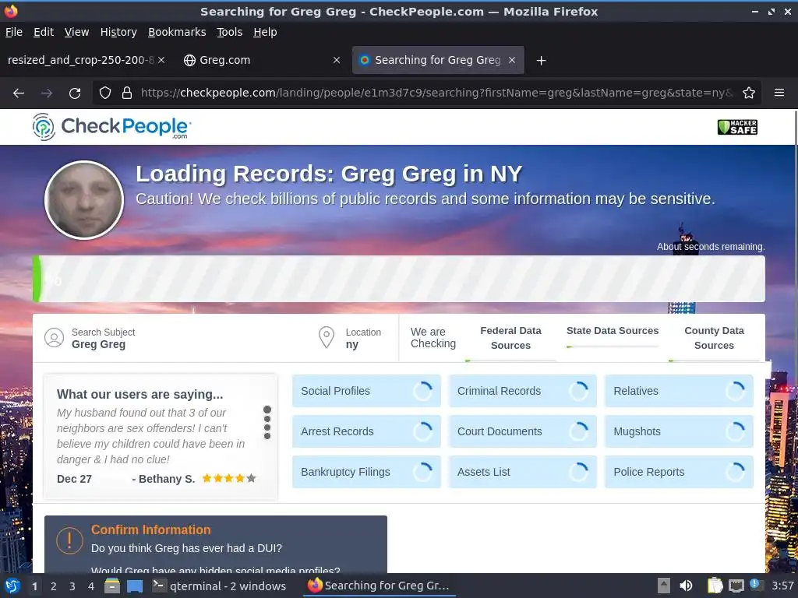Go back to the previous page
The image size is (798, 598).
[x=19, y=93]
